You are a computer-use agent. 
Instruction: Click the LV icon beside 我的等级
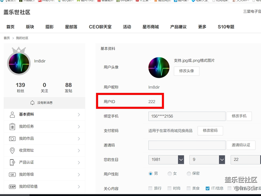(12, 175)
